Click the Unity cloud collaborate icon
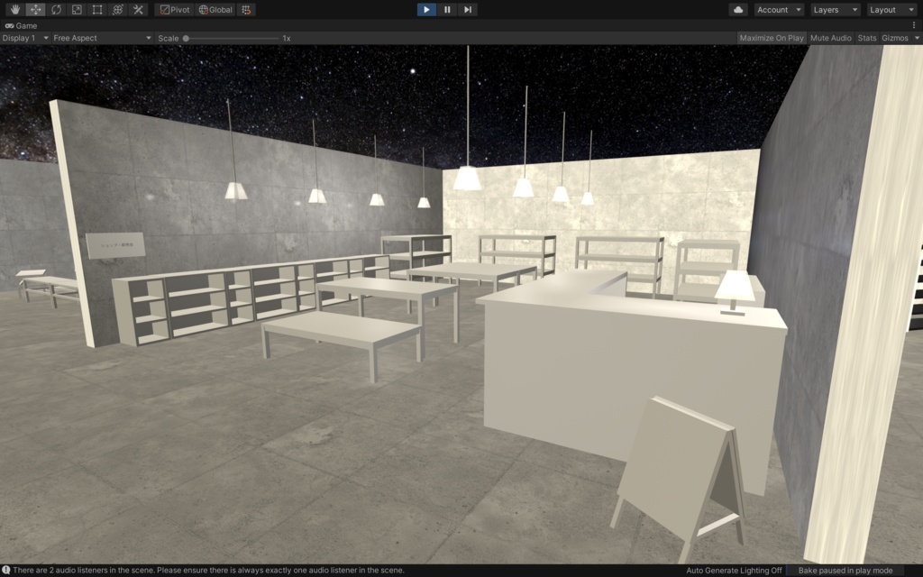The width and height of the screenshot is (923, 577). tap(741, 9)
